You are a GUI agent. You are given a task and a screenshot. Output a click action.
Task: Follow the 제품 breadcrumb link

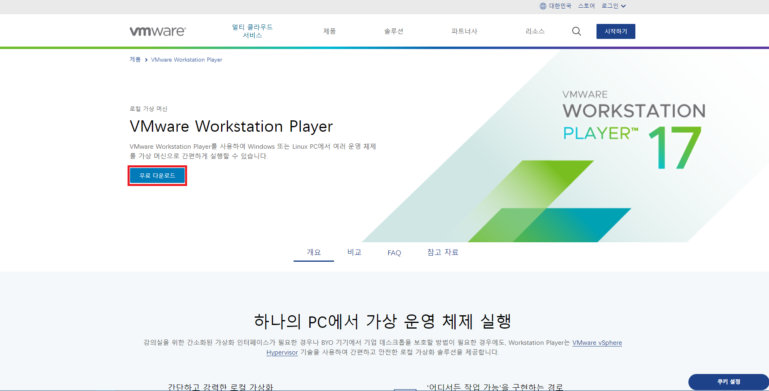[135, 60]
